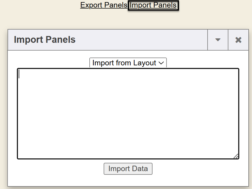
Task: Click the textarea resize grip icon
Action: coord(236,156)
